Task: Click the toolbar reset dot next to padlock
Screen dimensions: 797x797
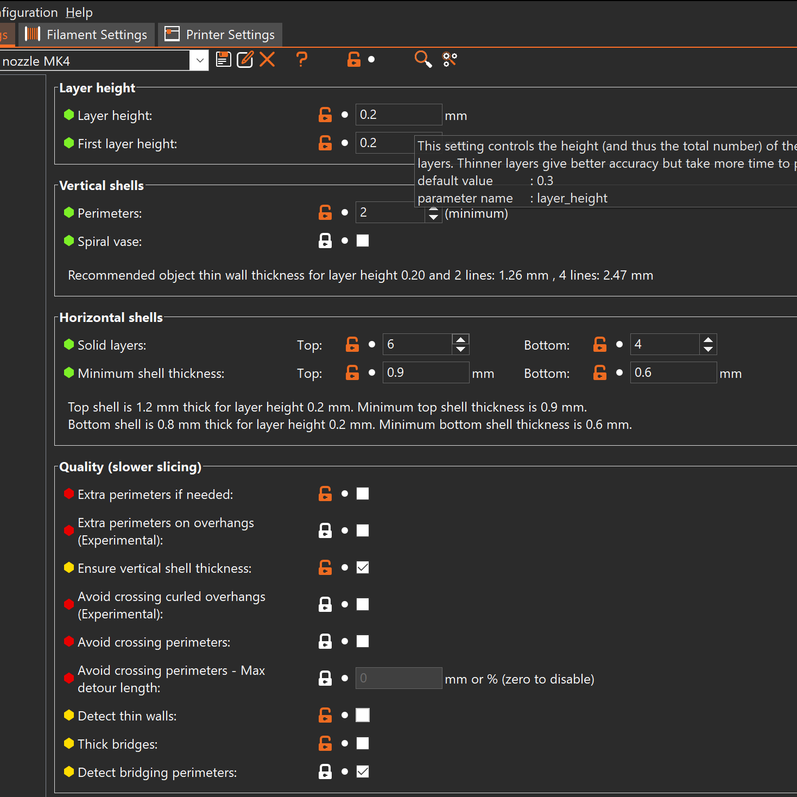Action: click(371, 59)
